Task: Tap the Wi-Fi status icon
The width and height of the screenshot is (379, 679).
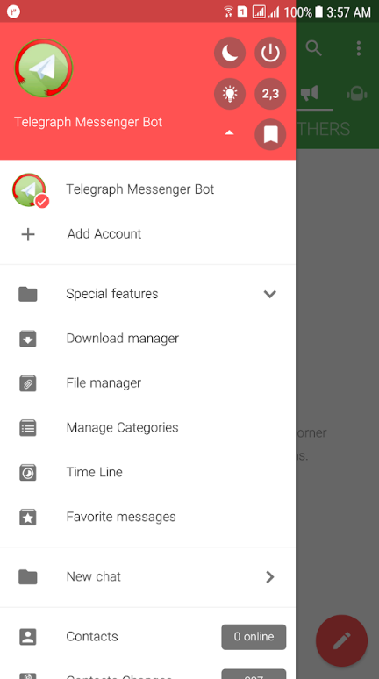Action: pyautogui.click(x=228, y=11)
